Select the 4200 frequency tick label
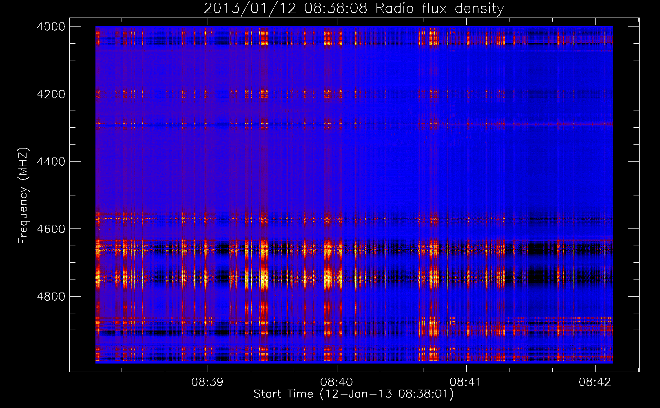 (x=51, y=94)
